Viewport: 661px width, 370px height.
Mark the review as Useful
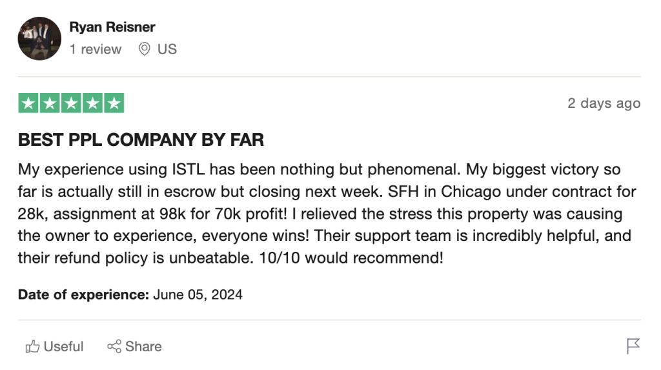(x=63, y=347)
